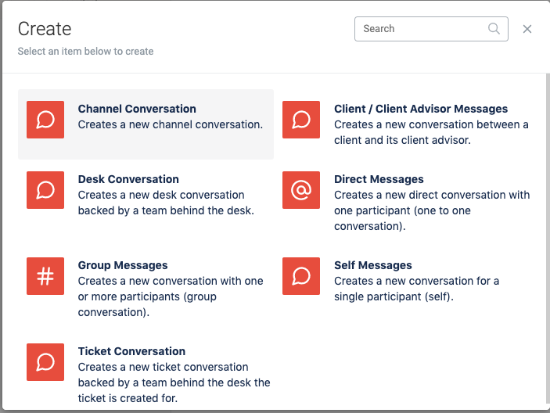Click the Client / Client Advisor Messages icon
This screenshot has width=550, height=413.
[x=301, y=120]
